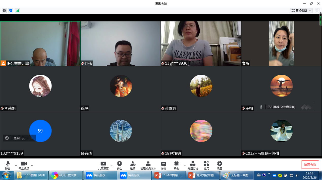Open the 聊天 chat icon
Viewport: 322px width, 180px height.
[x=163, y=165]
